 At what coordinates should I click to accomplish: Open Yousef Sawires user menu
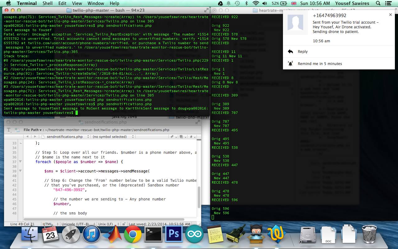point(352,3)
